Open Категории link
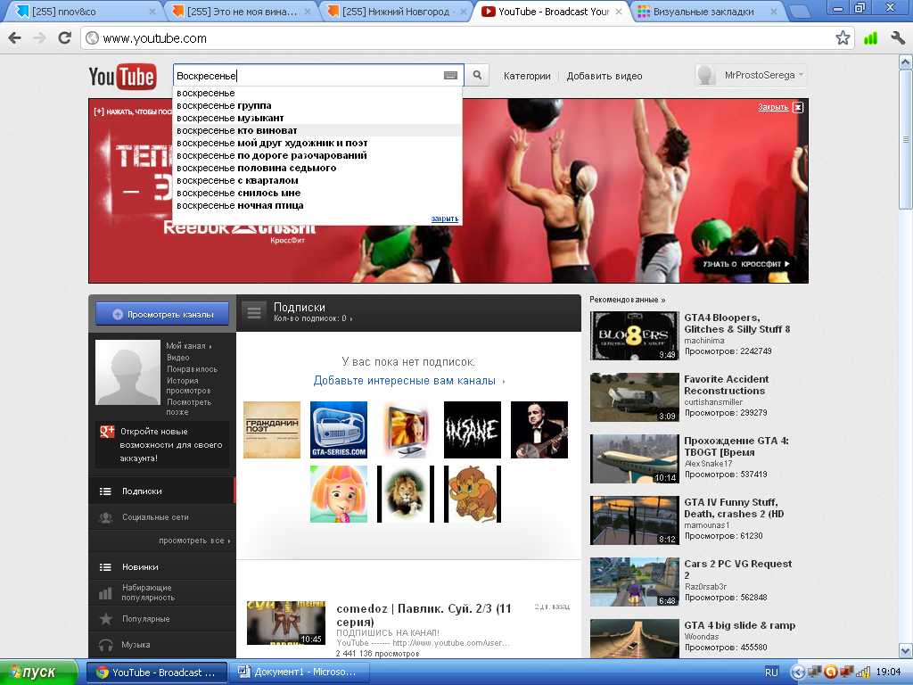This screenshot has height=685, width=913. click(x=527, y=76)
